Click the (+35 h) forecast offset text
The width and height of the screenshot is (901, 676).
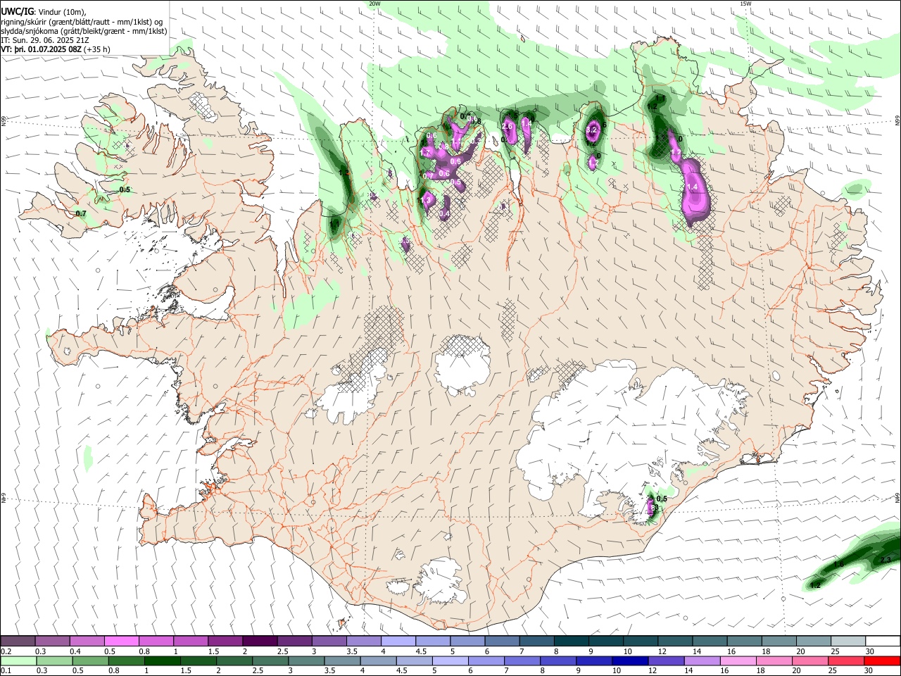(x=96, y=49)
